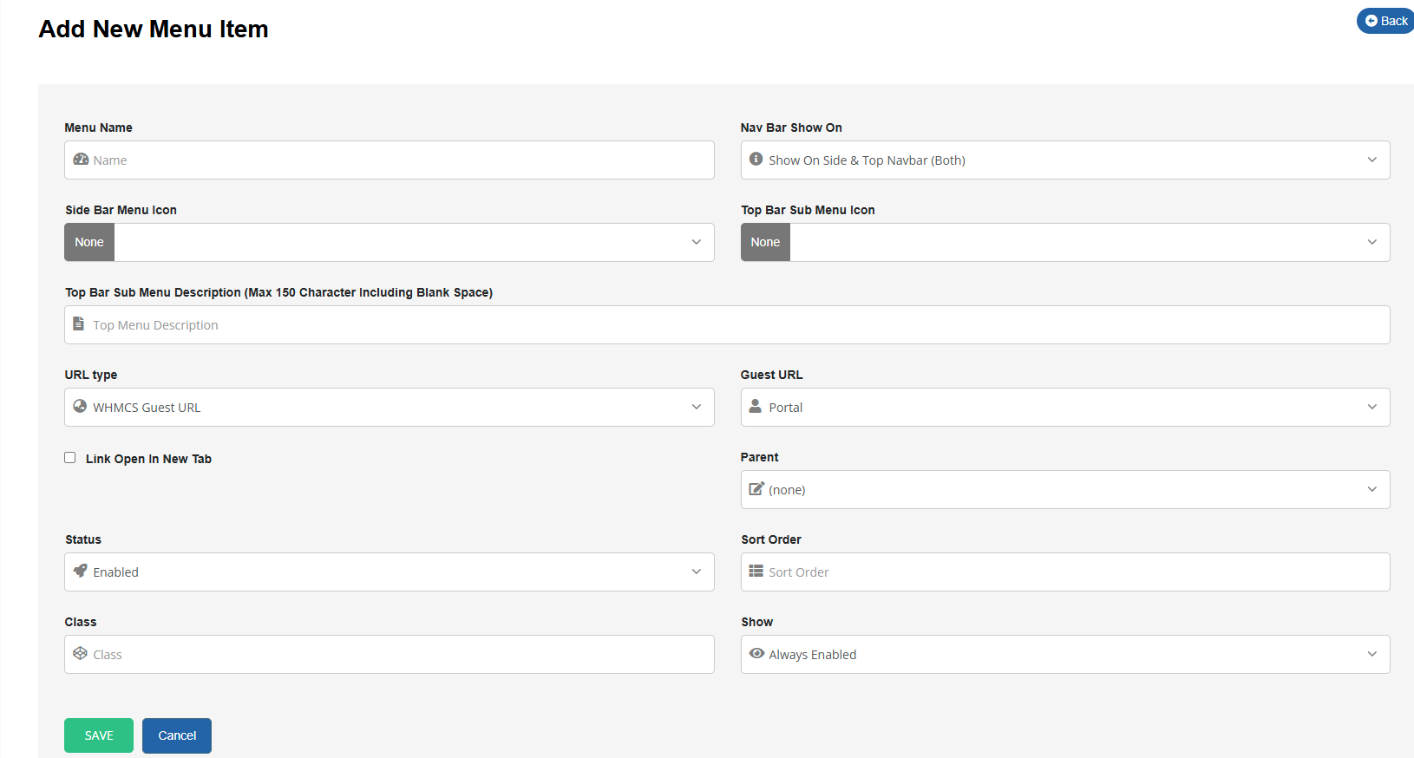Click the edit icon in Parent field
The image size is (1414, 758).
pyautogui.click(x=756, y=489)
